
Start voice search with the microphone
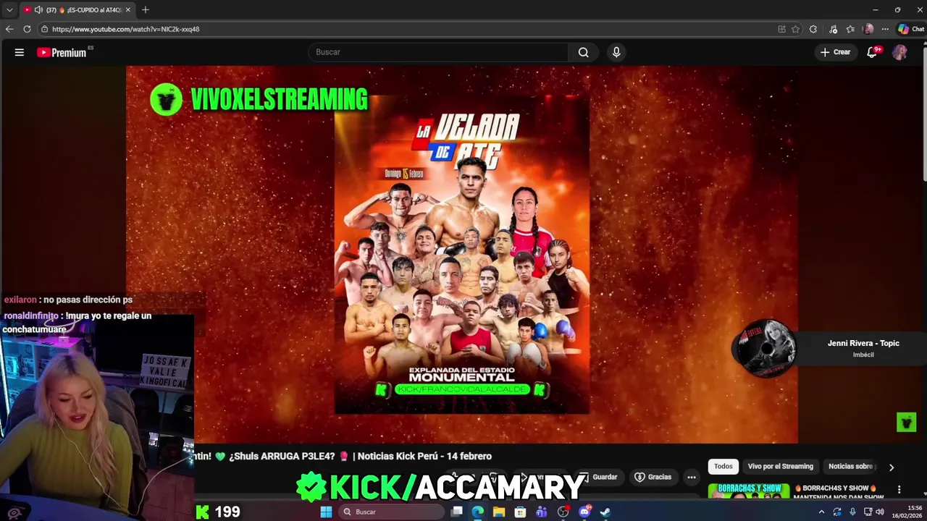(616, 52)
